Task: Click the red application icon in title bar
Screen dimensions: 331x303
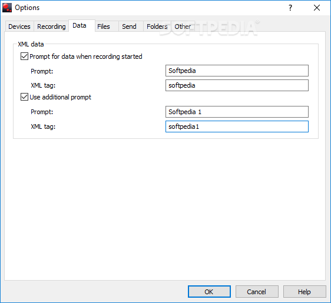Action: (x=7, y=8)
